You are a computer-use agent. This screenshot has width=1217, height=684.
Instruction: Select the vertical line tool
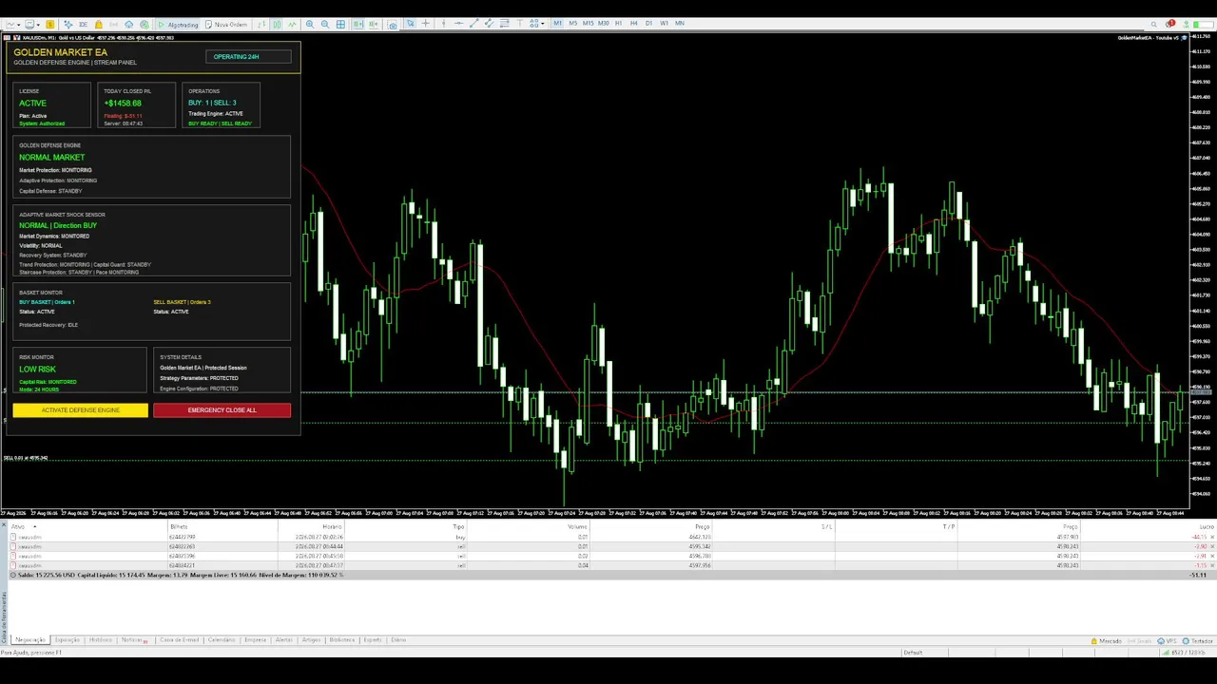coord(443,23)
